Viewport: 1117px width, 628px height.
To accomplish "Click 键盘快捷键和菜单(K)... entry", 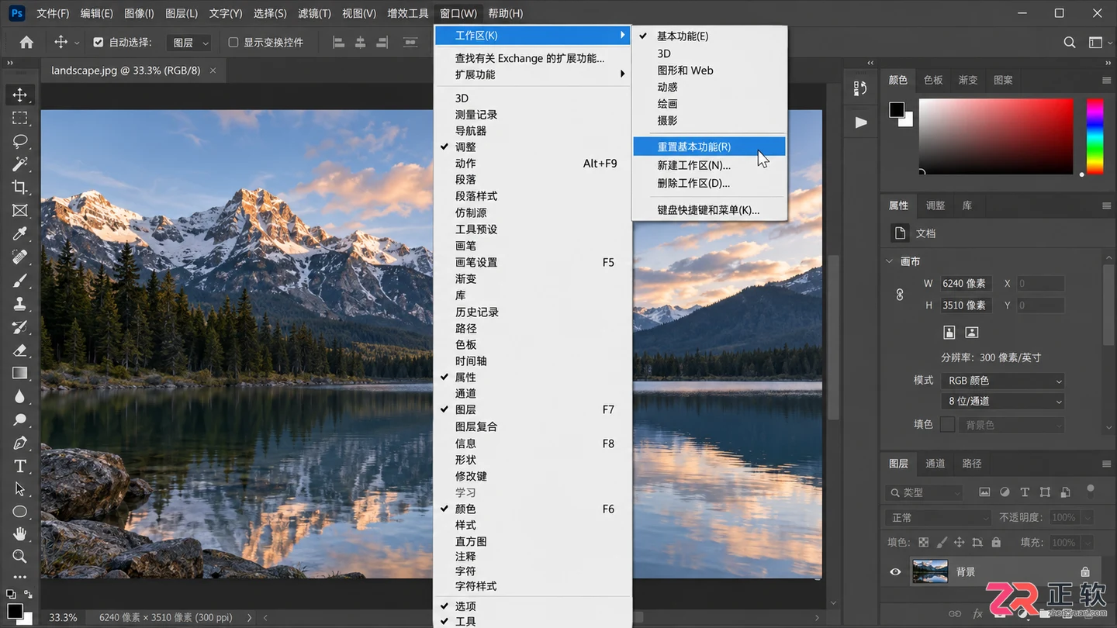I will (709, 210).
